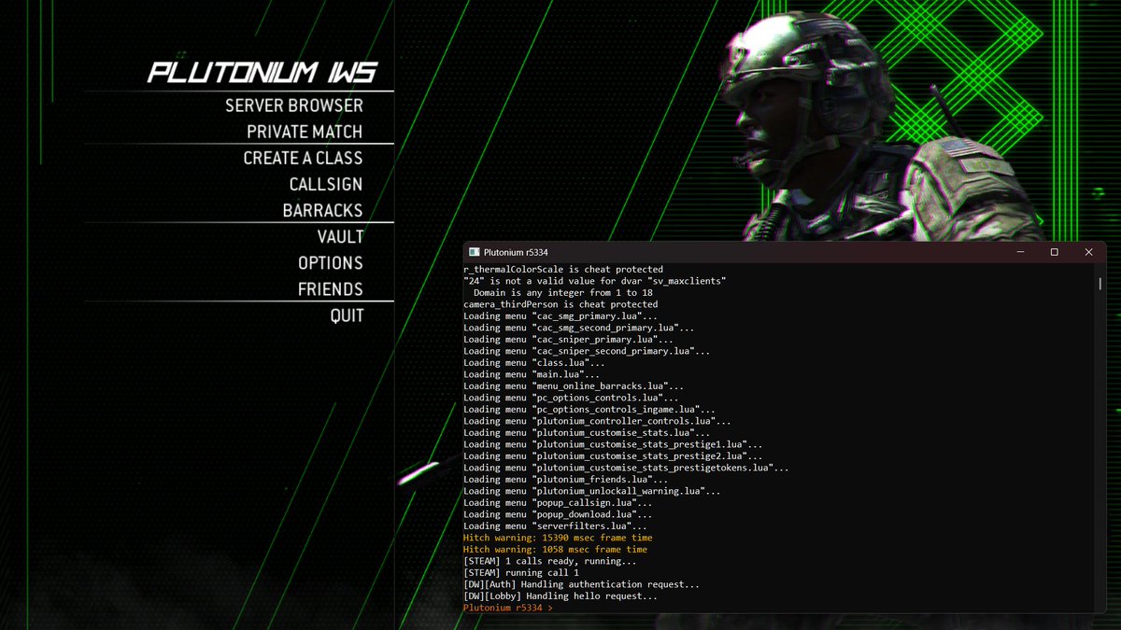Click the 1058 msec hitch warning line
Image resolution: width=1121 pixels, height=630 pixels.
click(x=555, y=550)
